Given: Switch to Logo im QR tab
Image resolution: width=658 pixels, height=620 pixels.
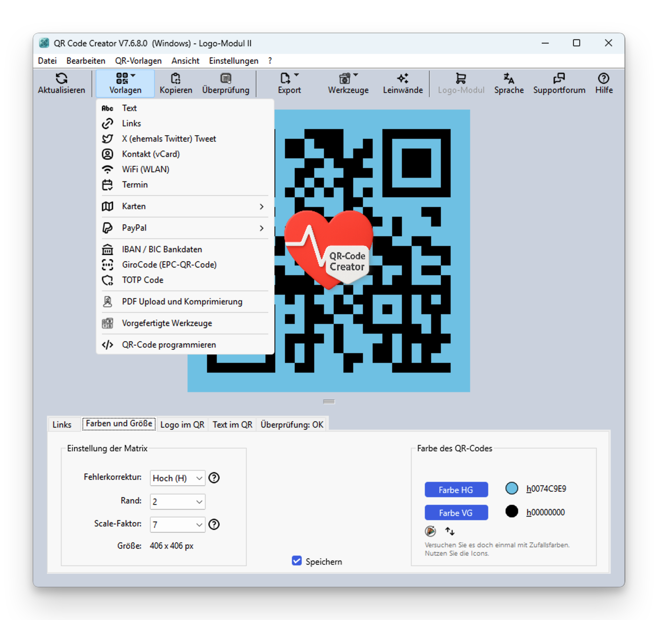Looking at the screenshot, I should pos(182,424).
